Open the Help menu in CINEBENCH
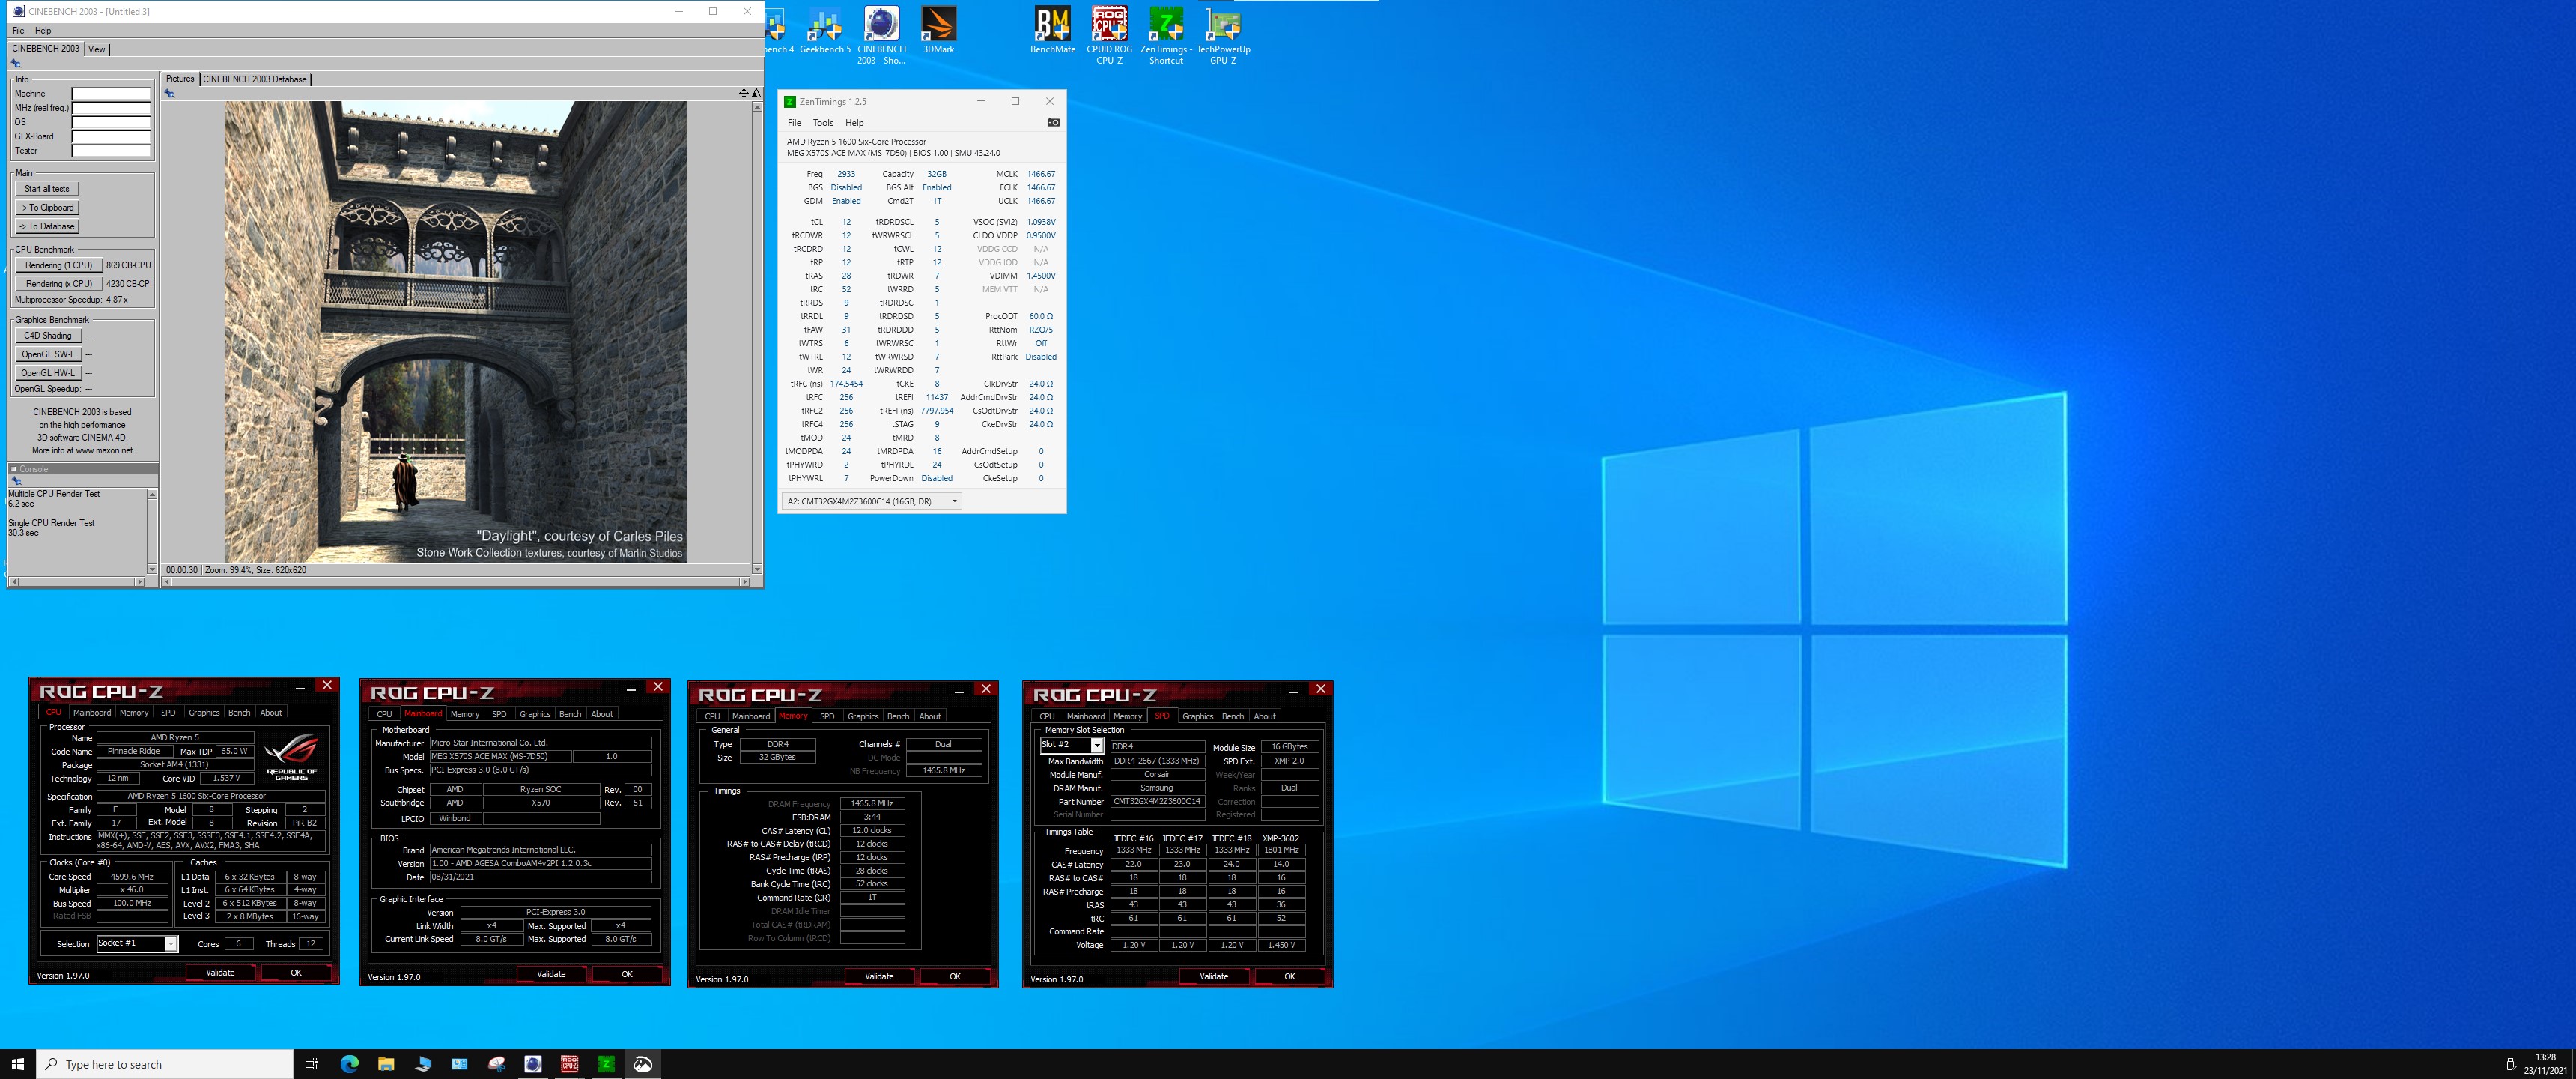 (43, 30)
